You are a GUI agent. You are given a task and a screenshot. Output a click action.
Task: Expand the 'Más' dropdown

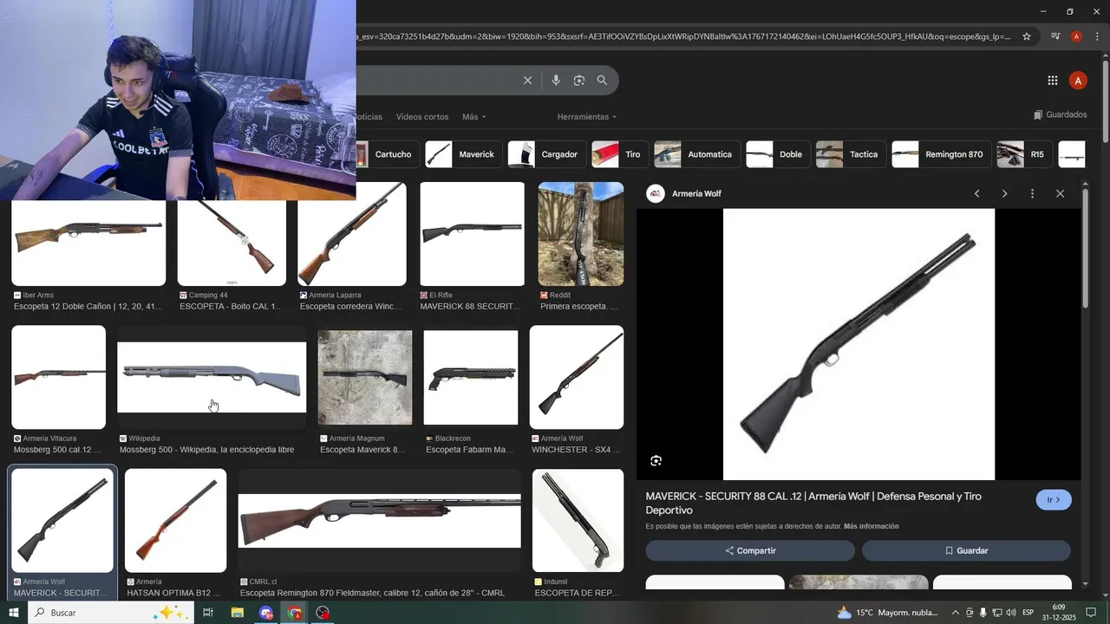[474, 117]
